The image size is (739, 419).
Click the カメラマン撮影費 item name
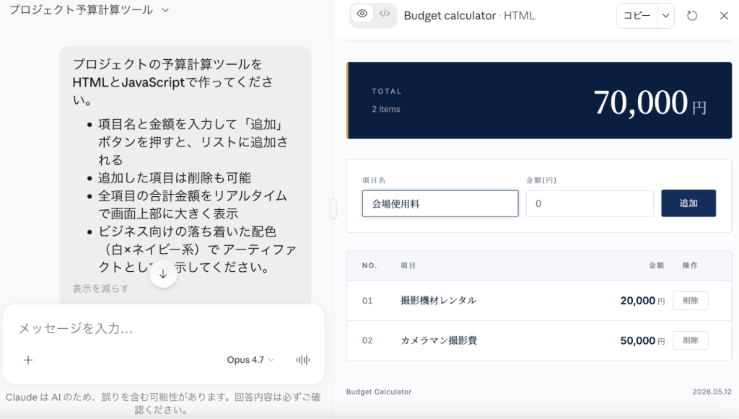point(438,340)
